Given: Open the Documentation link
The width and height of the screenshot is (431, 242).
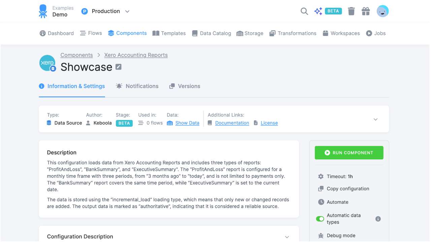Looking at the screenshot, I should tap(232, 123).
